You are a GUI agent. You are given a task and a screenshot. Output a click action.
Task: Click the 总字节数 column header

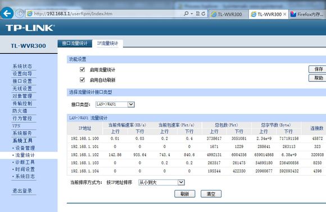[x=276, y=125]
